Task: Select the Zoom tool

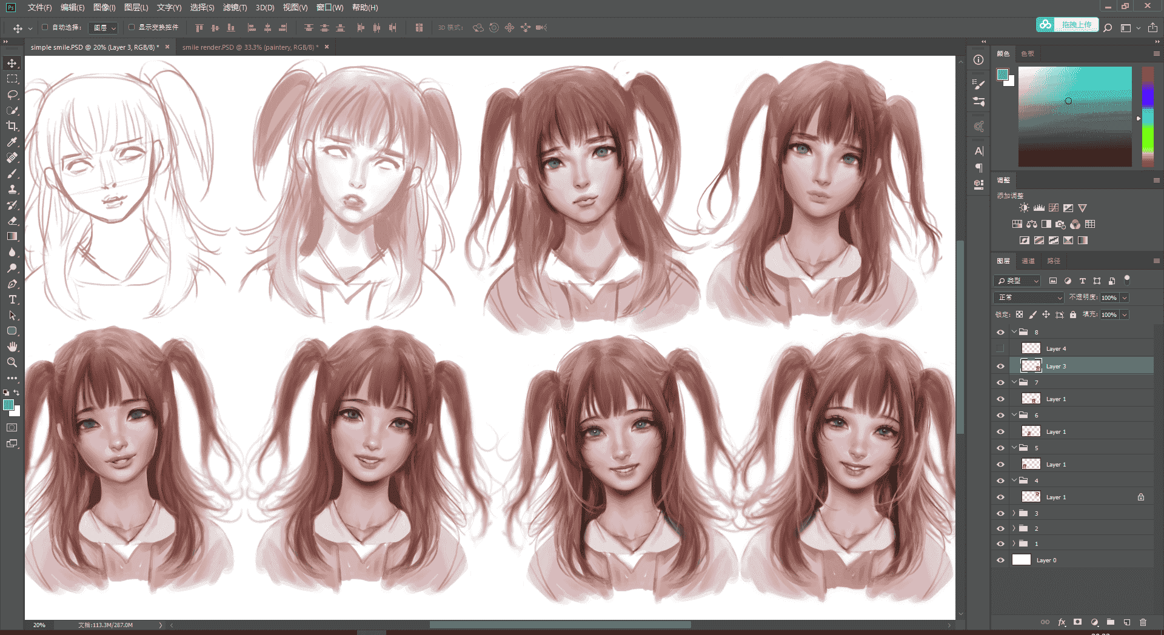Action: pos(12,362)
